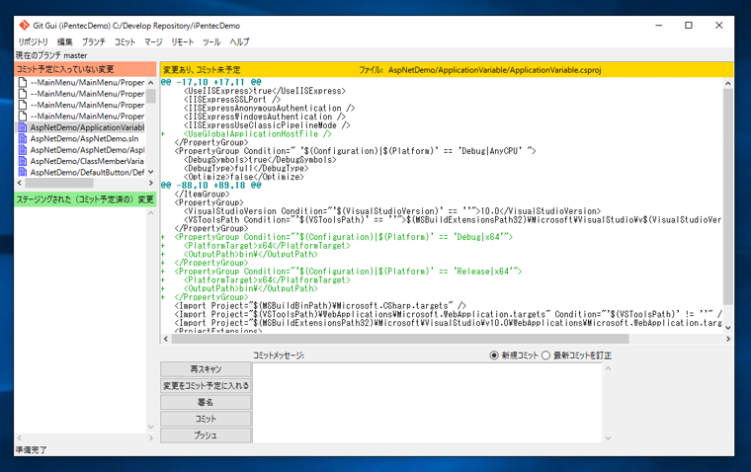Click the Git Gui logo in title bar
The image size is (751, 472).
[x=24, y=26]
